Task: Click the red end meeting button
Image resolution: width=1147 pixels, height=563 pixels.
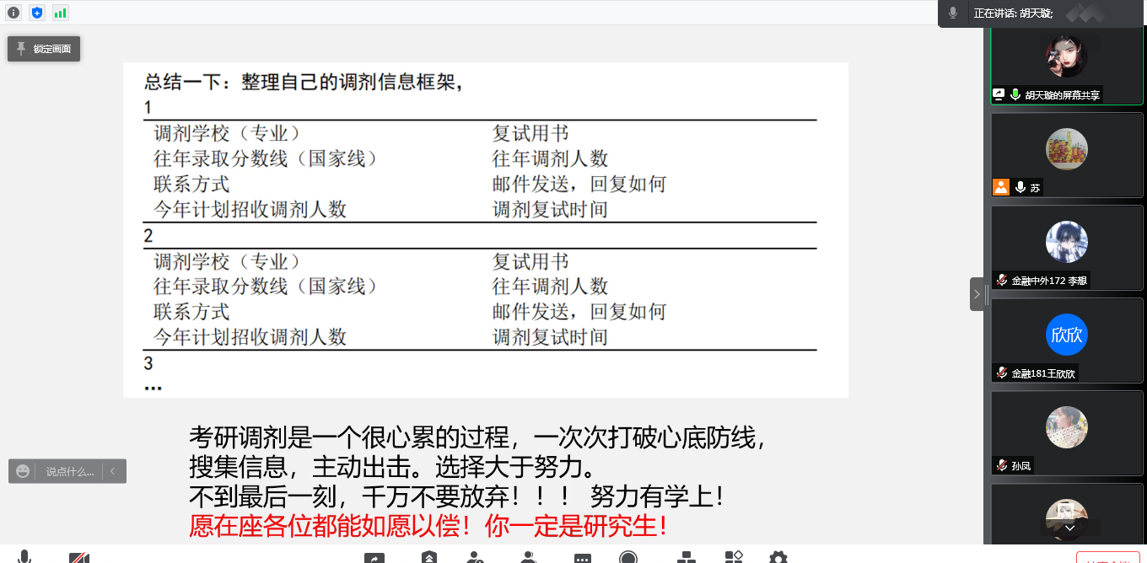Action: click(x=1101, y=558)
